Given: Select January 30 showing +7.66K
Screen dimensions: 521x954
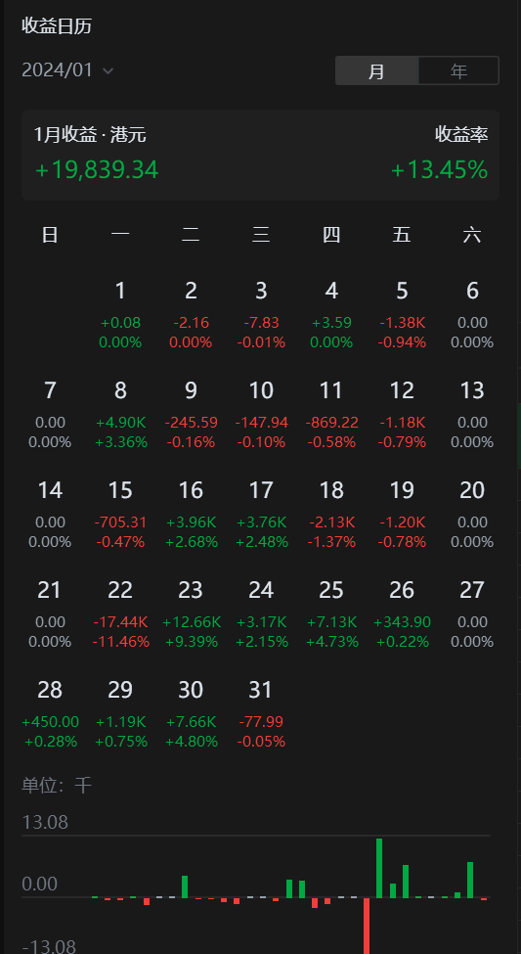Looking at the screenshot, I should 191,715.
